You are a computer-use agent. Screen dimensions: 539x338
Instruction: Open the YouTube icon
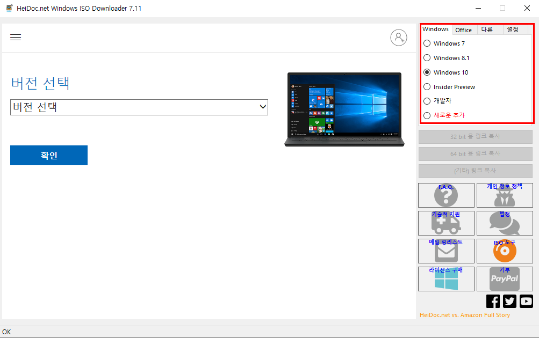(526, 302)
